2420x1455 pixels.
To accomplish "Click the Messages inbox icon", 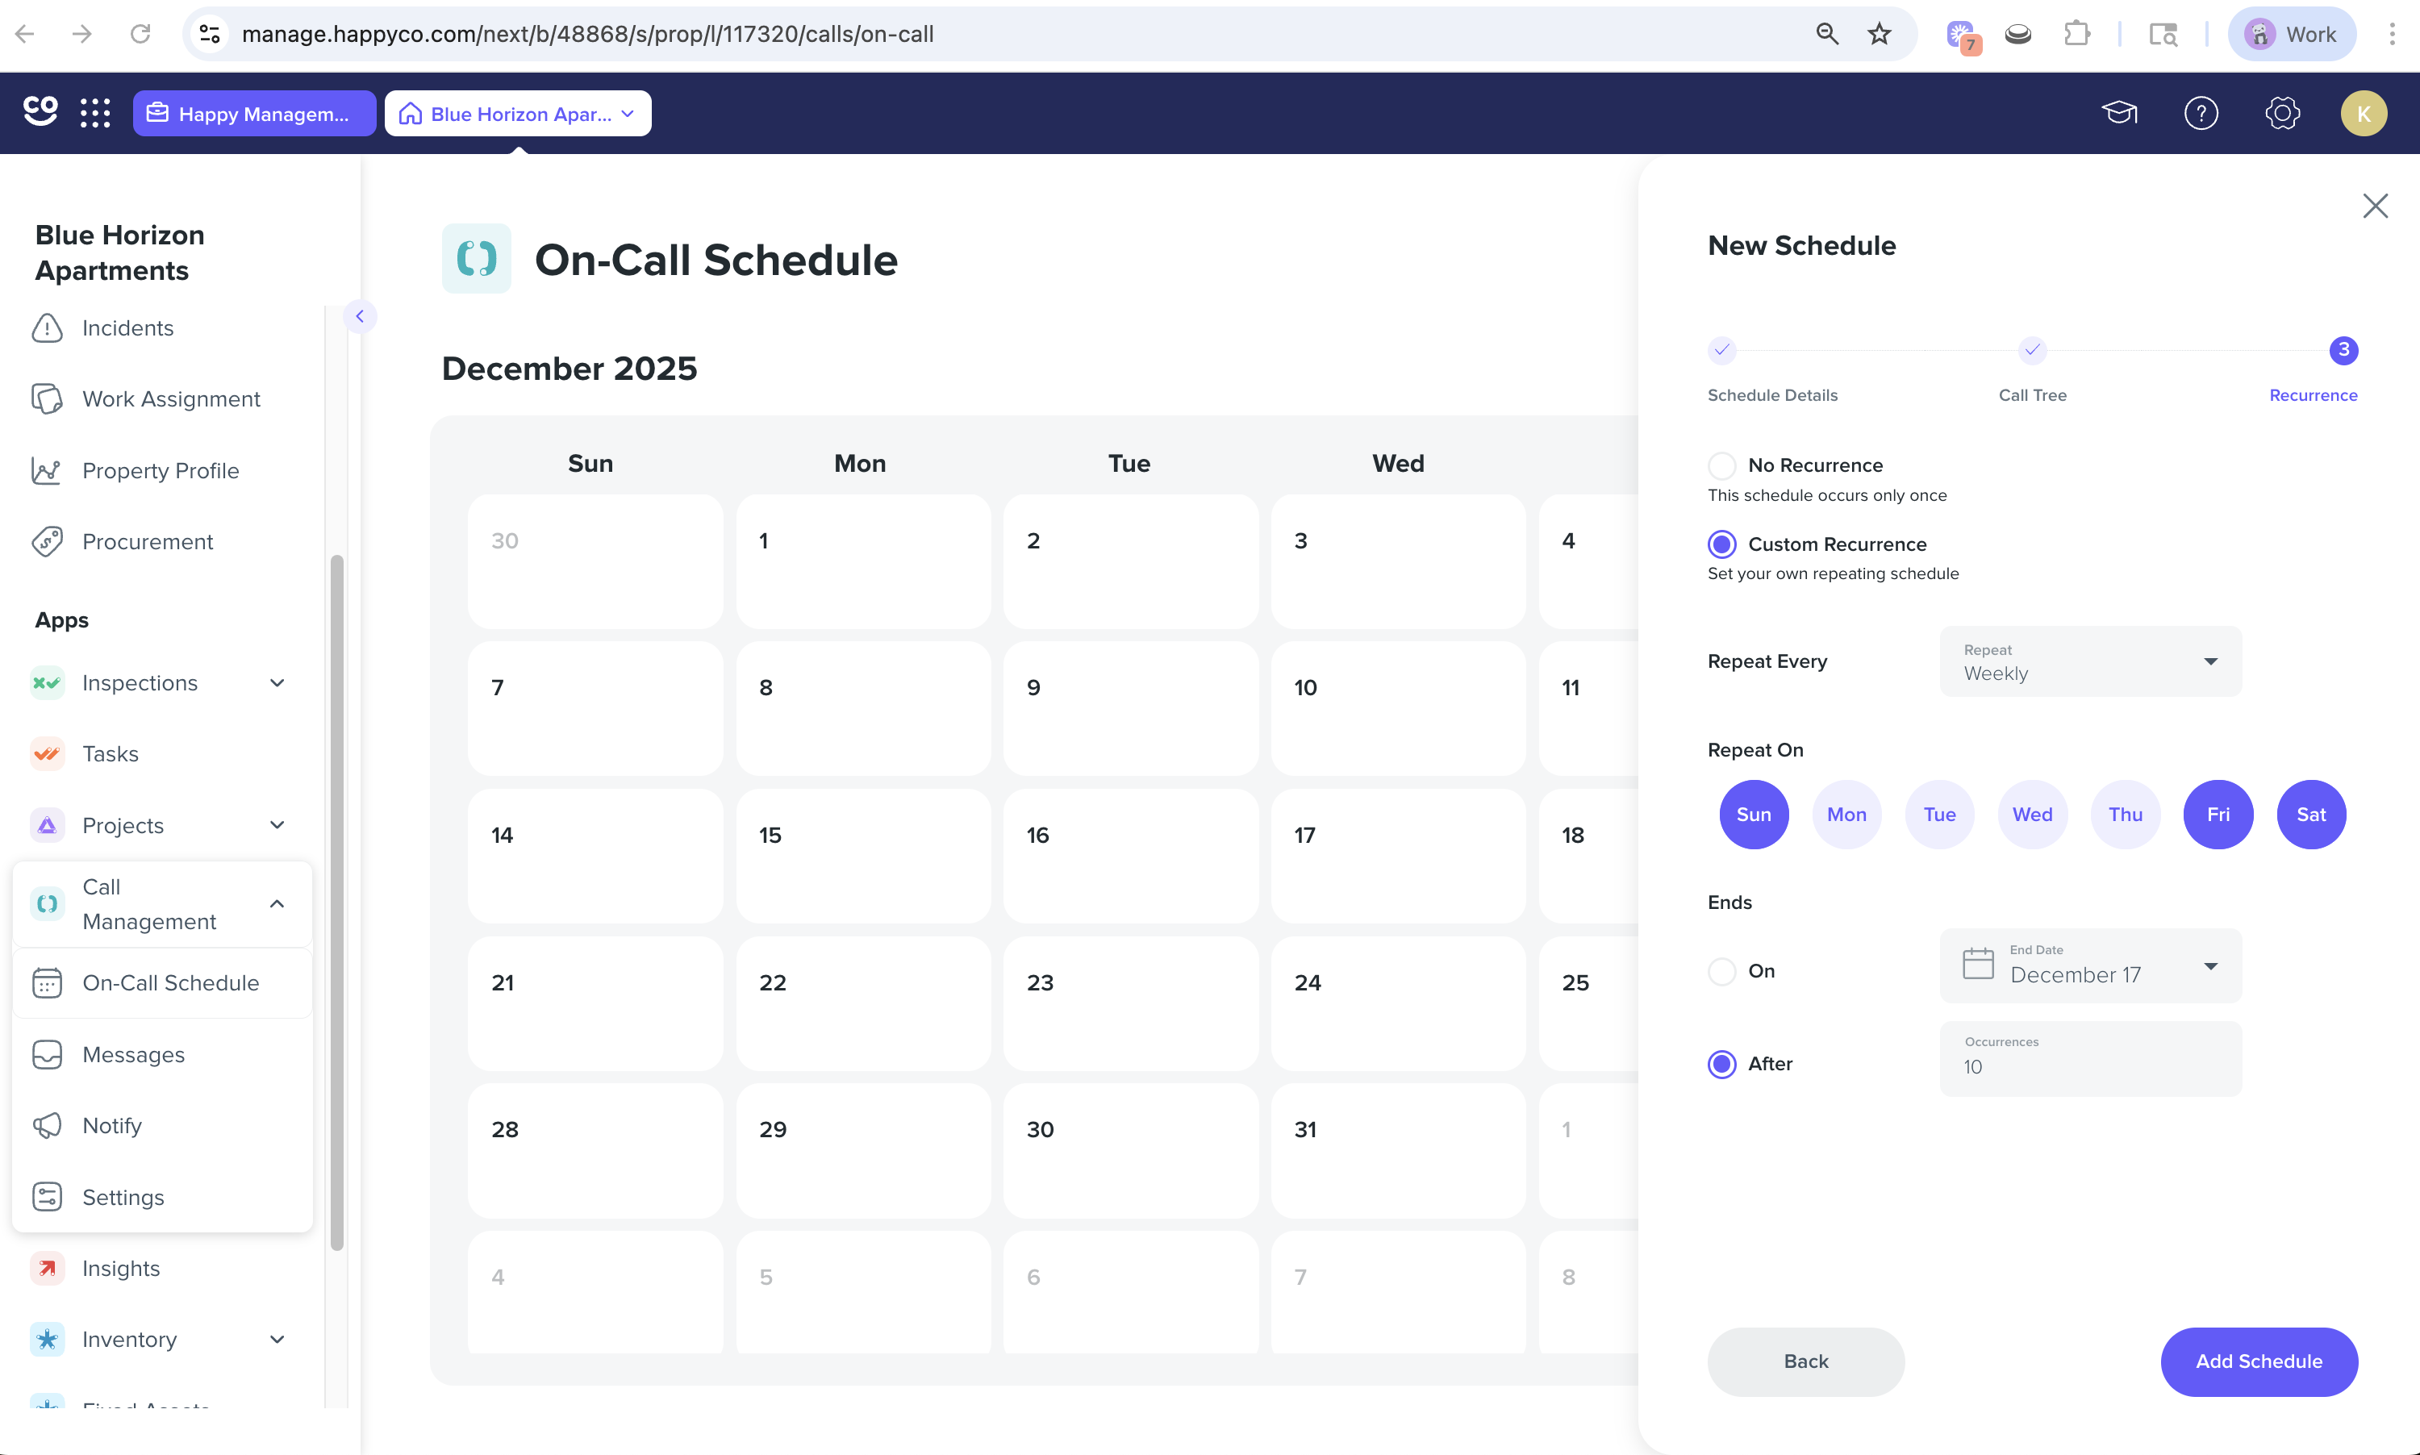I will click(47, 1054).
